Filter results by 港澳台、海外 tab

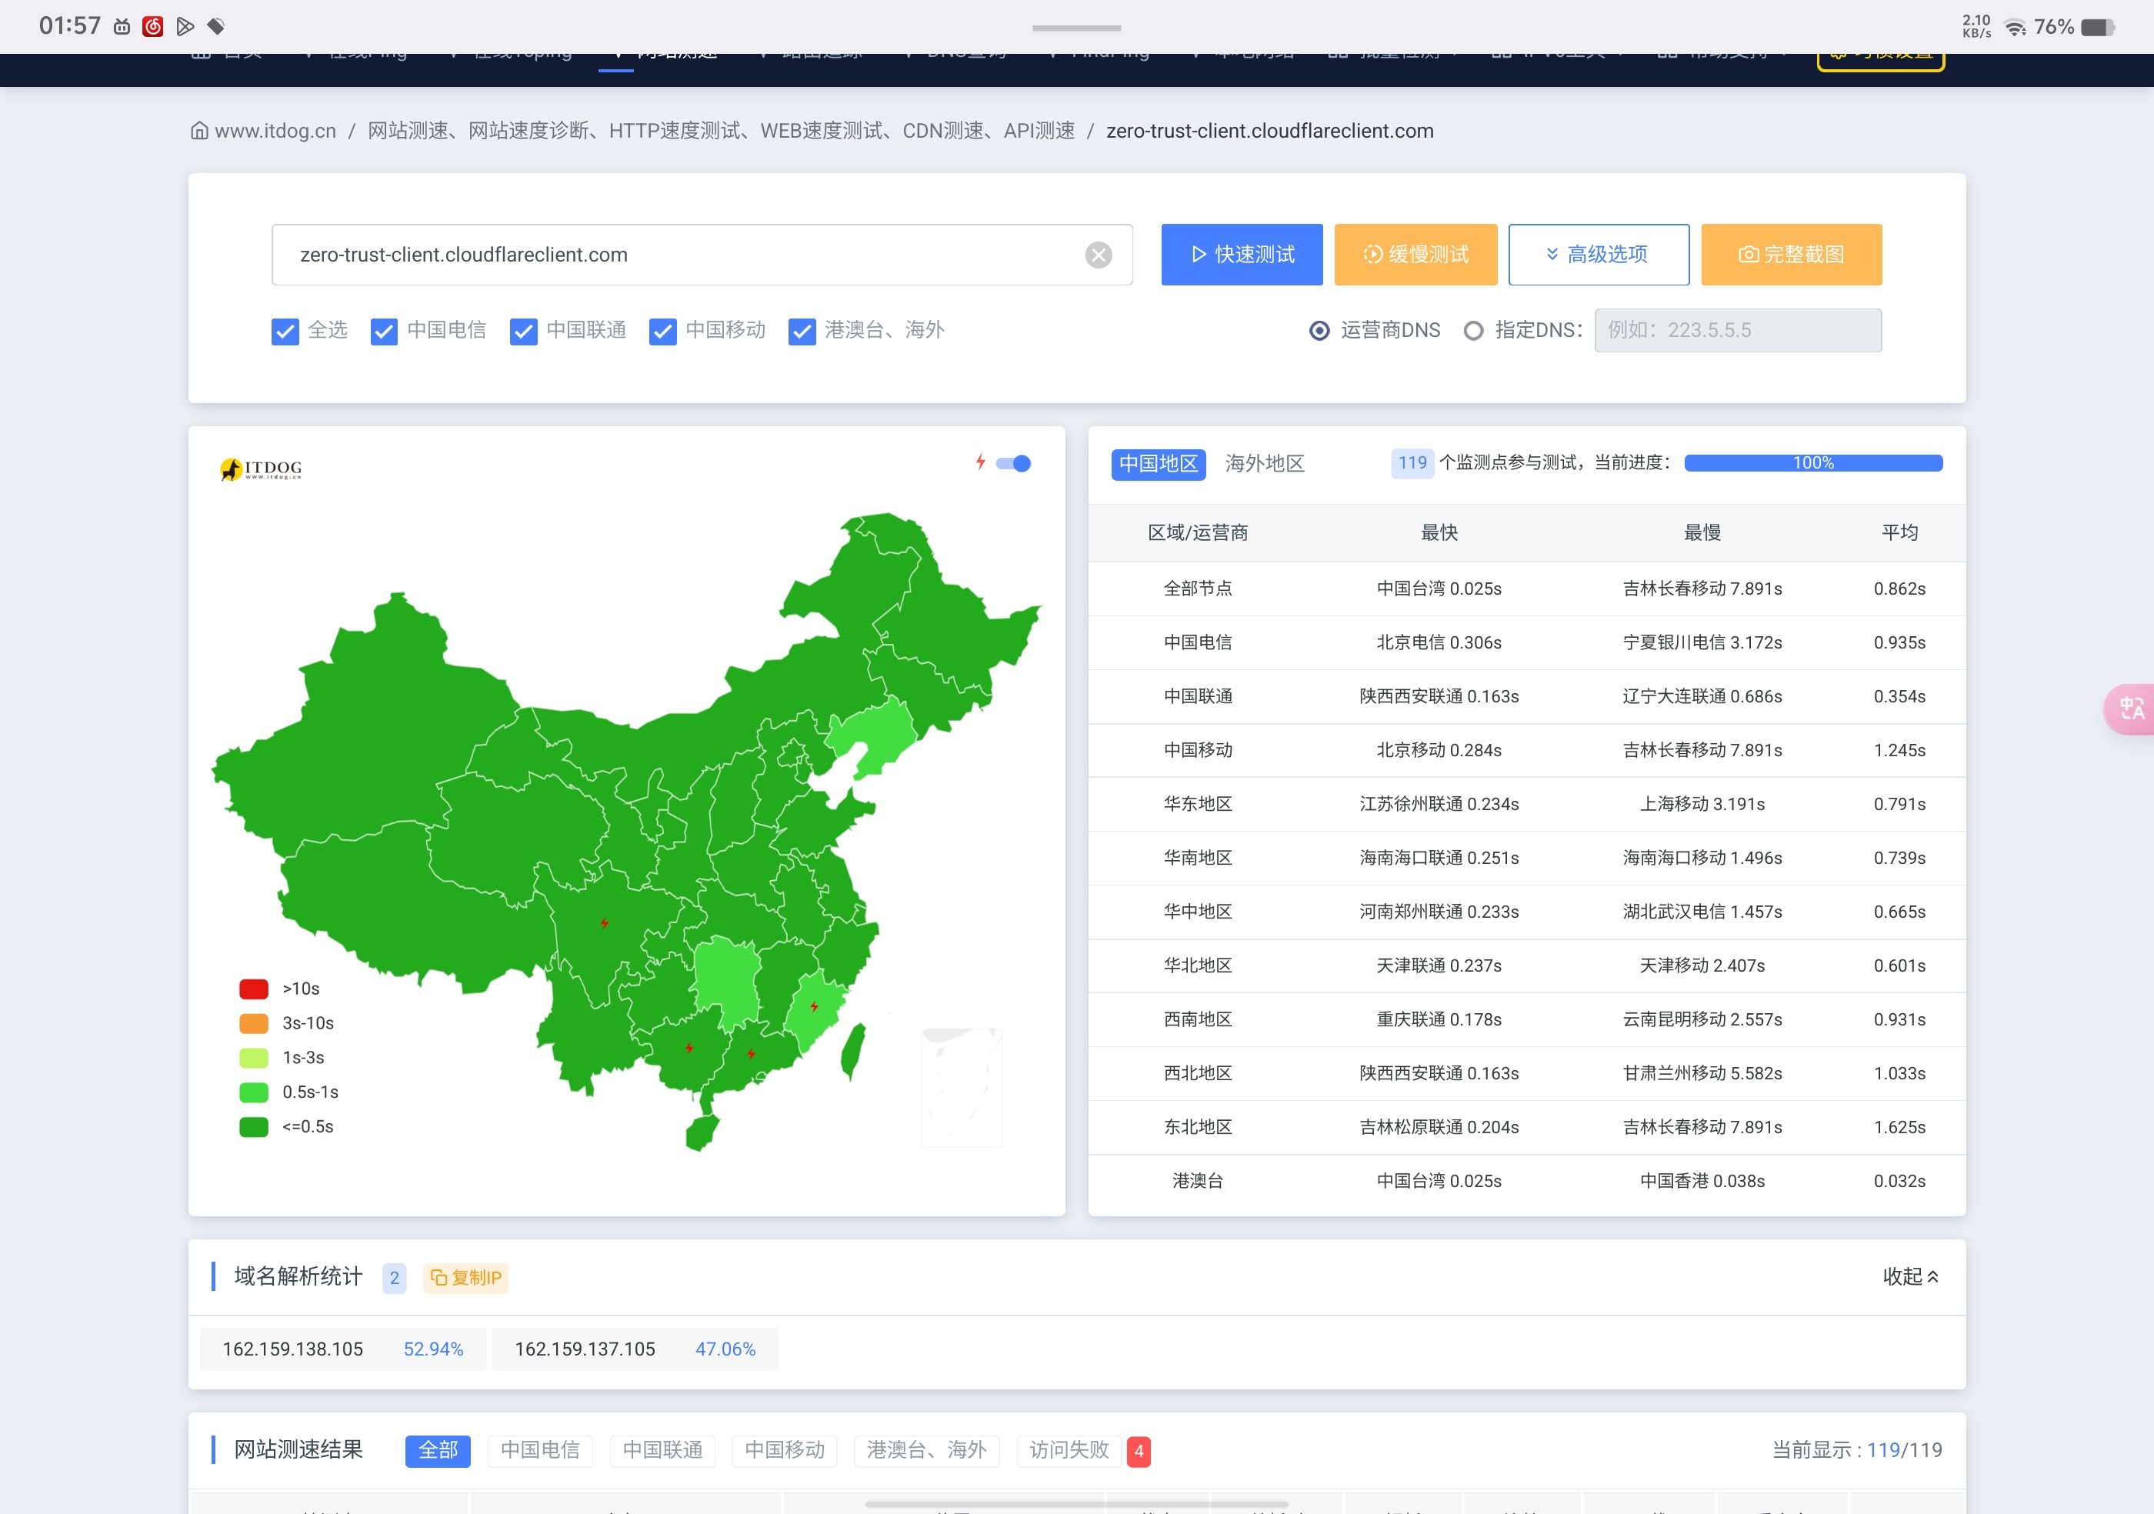(926, 1450)
